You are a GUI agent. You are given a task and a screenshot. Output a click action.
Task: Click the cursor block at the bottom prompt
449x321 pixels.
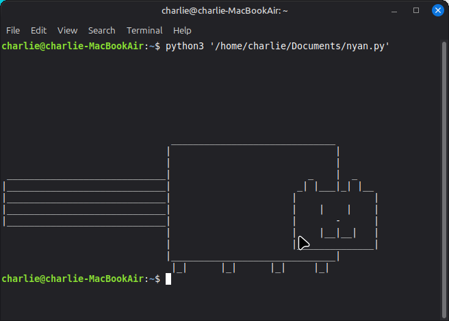click(x=168, y=279)
